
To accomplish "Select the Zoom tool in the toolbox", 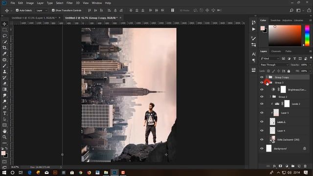I will (4, 137).
